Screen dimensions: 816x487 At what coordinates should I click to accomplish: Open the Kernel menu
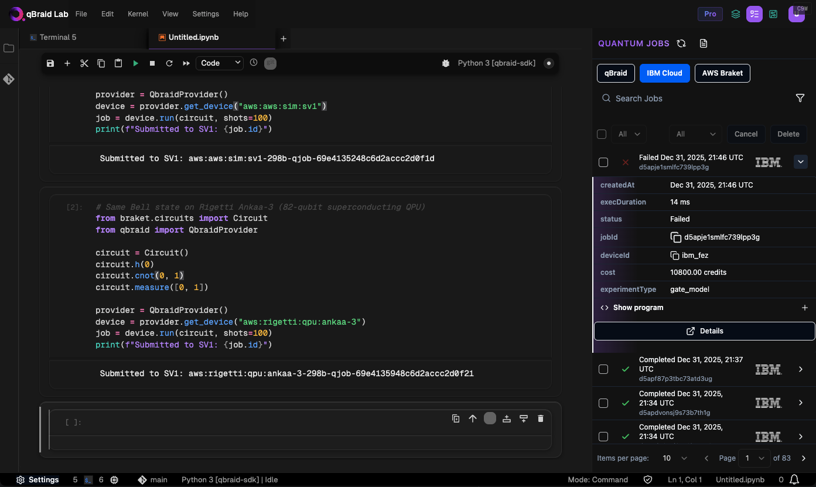(x=138, y=14)
